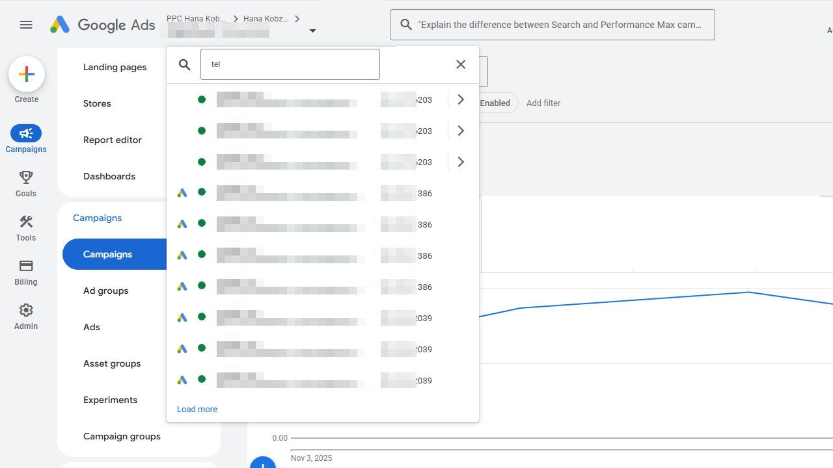This screenshot has width=833, height=468.
Task: Open Landing pages menu item
Action: coord(115,67)
